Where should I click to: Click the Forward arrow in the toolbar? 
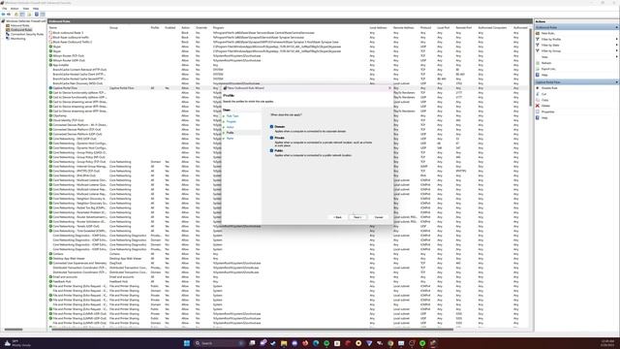9,15
